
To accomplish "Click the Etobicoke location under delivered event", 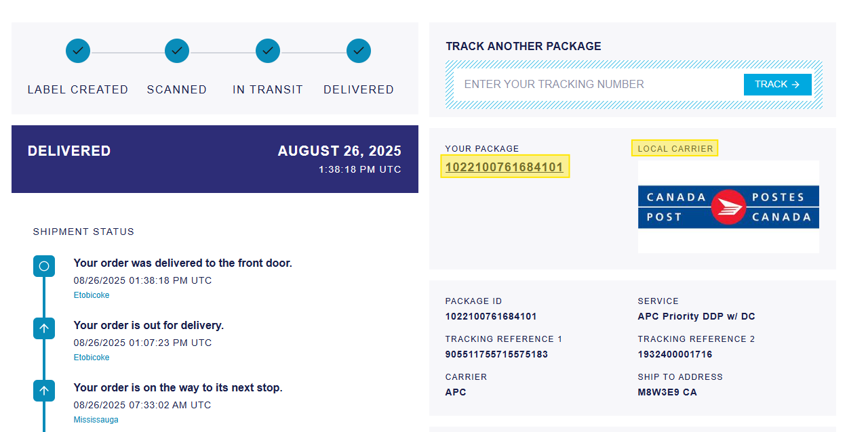I will 92,295.
